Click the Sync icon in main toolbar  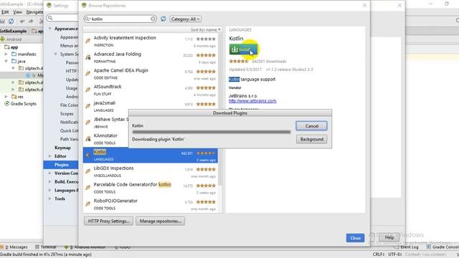pyautogui.click(x=11, y=21)
